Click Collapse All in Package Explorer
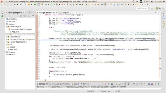This screenshot has height=93, width=166. [21, 16]
